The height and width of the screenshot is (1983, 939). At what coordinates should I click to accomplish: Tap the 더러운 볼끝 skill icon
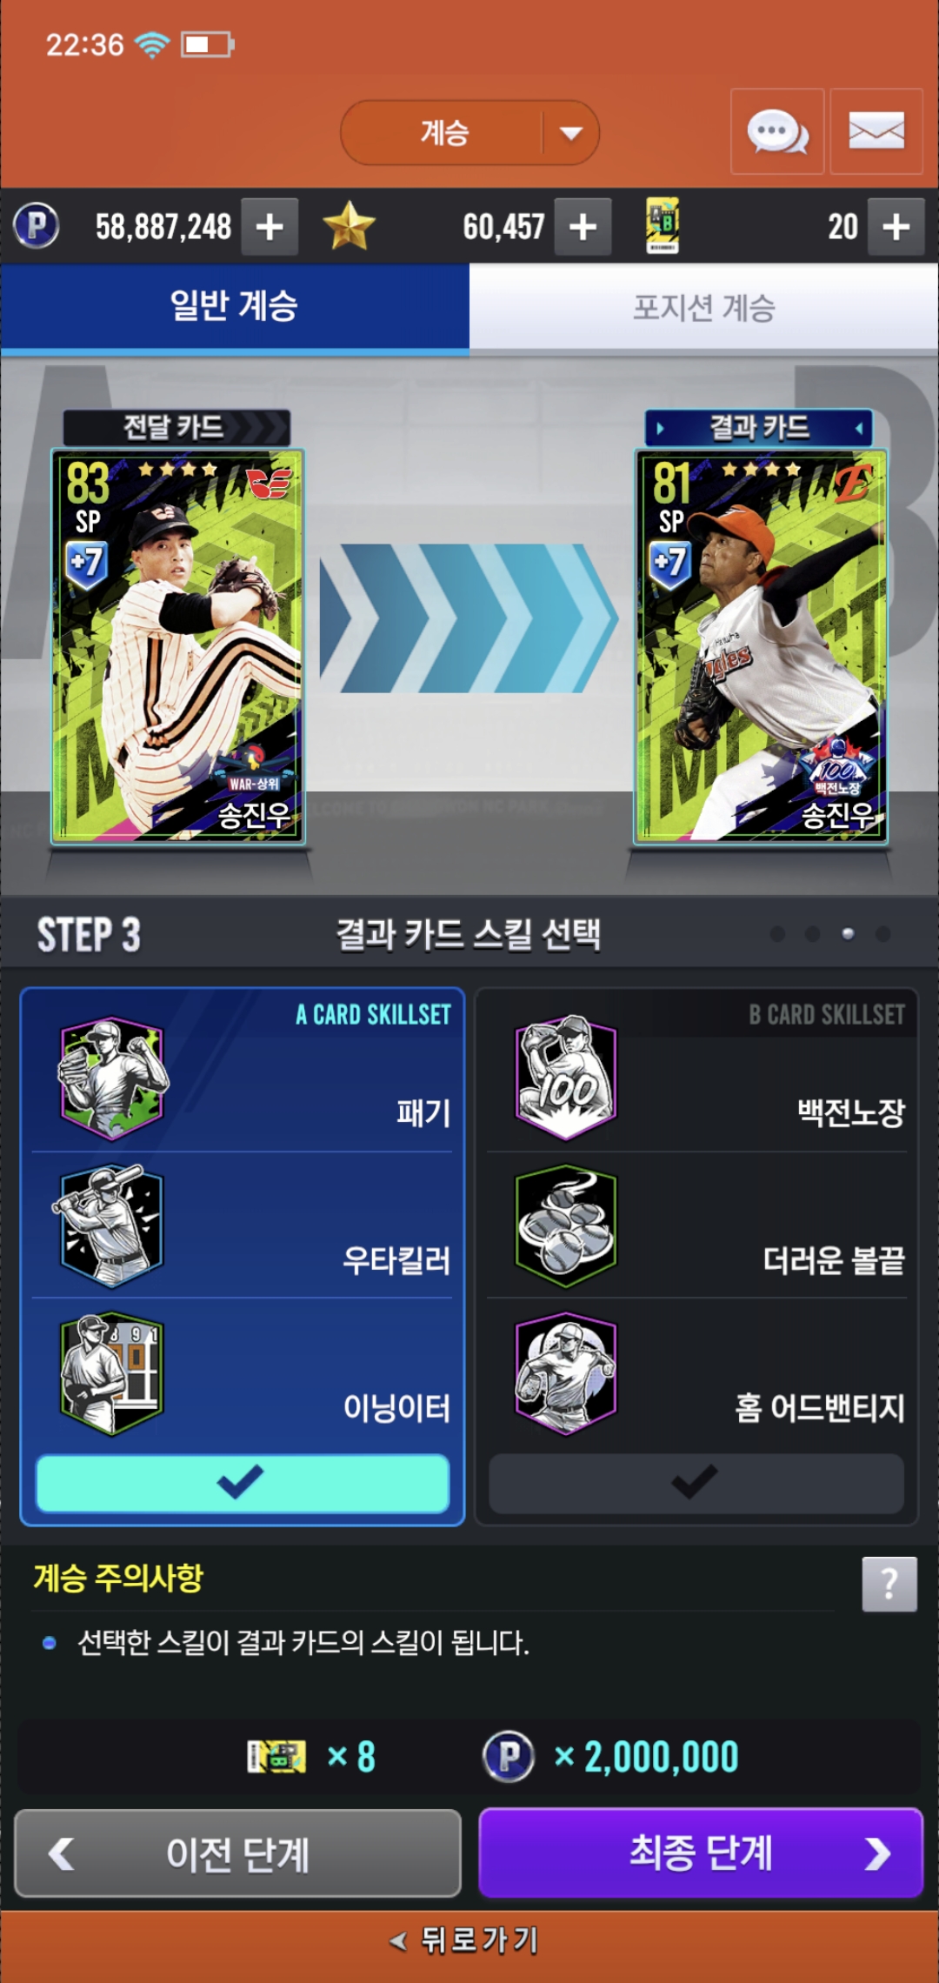point(566,1226)
